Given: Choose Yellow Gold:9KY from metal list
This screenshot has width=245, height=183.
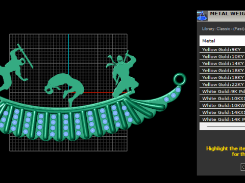Looking at the screenshot, I should click(222, 49).
